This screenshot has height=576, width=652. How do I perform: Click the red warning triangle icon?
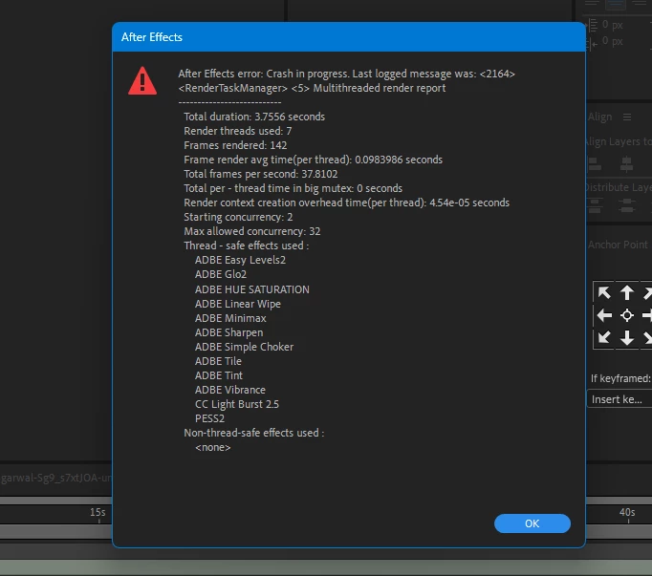point(142,81)
